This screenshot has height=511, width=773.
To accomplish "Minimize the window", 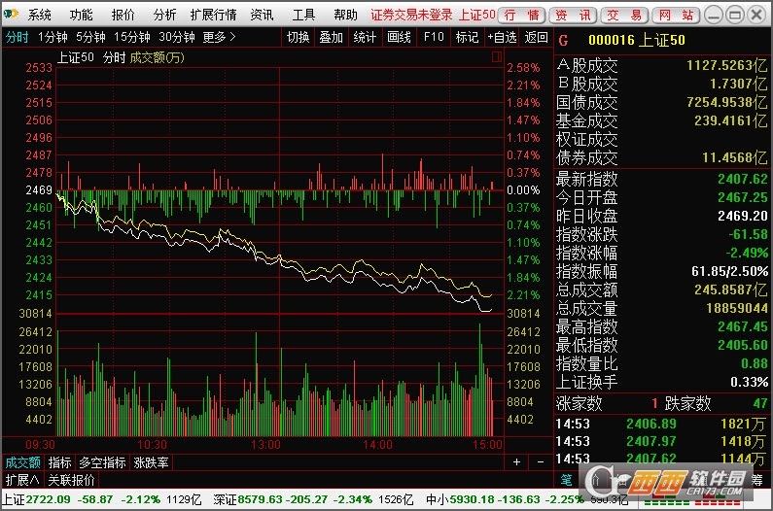I will point(714,16).
